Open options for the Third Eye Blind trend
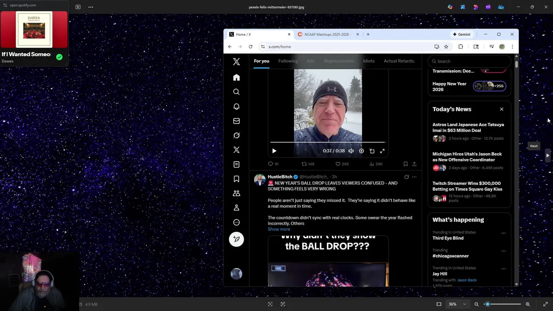 [503, 233]
